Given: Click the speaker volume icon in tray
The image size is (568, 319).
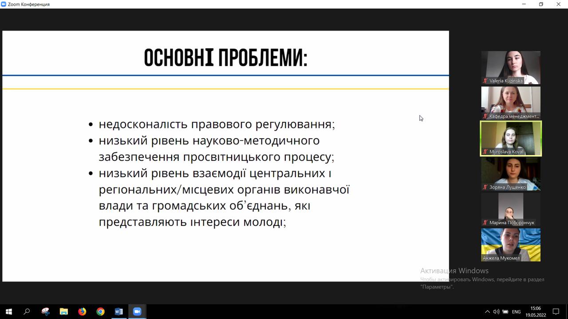Looking at the screenshot, I should click(x=496, y=311).
